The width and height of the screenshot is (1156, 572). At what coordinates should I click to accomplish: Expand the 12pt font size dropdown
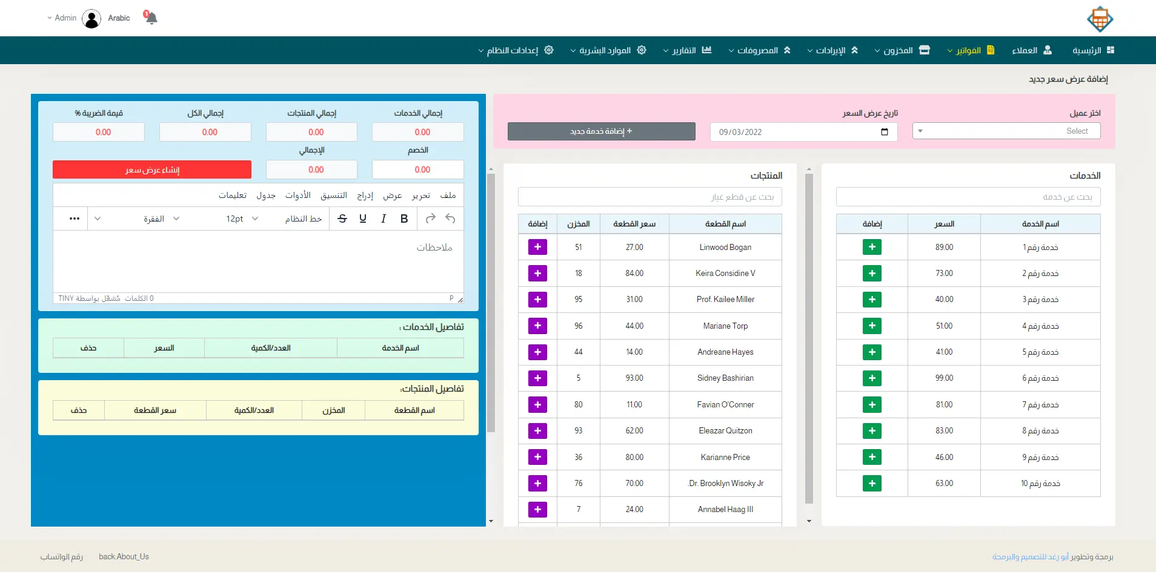(242, 219)
